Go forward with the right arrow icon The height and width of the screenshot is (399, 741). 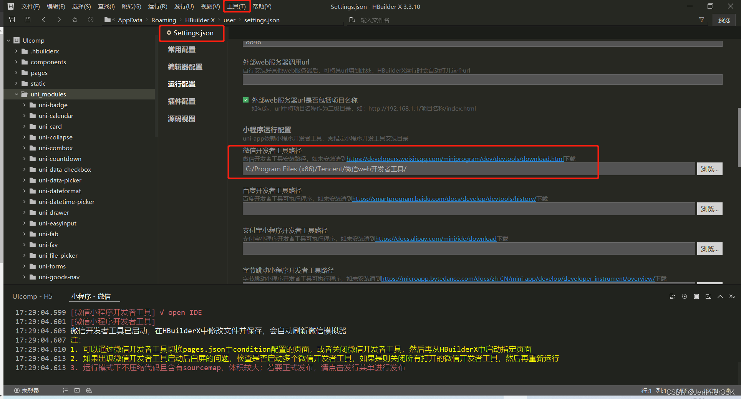click(59, 20)
